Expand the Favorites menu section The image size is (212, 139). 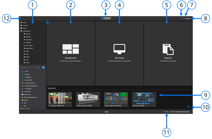tap(44, 25)
